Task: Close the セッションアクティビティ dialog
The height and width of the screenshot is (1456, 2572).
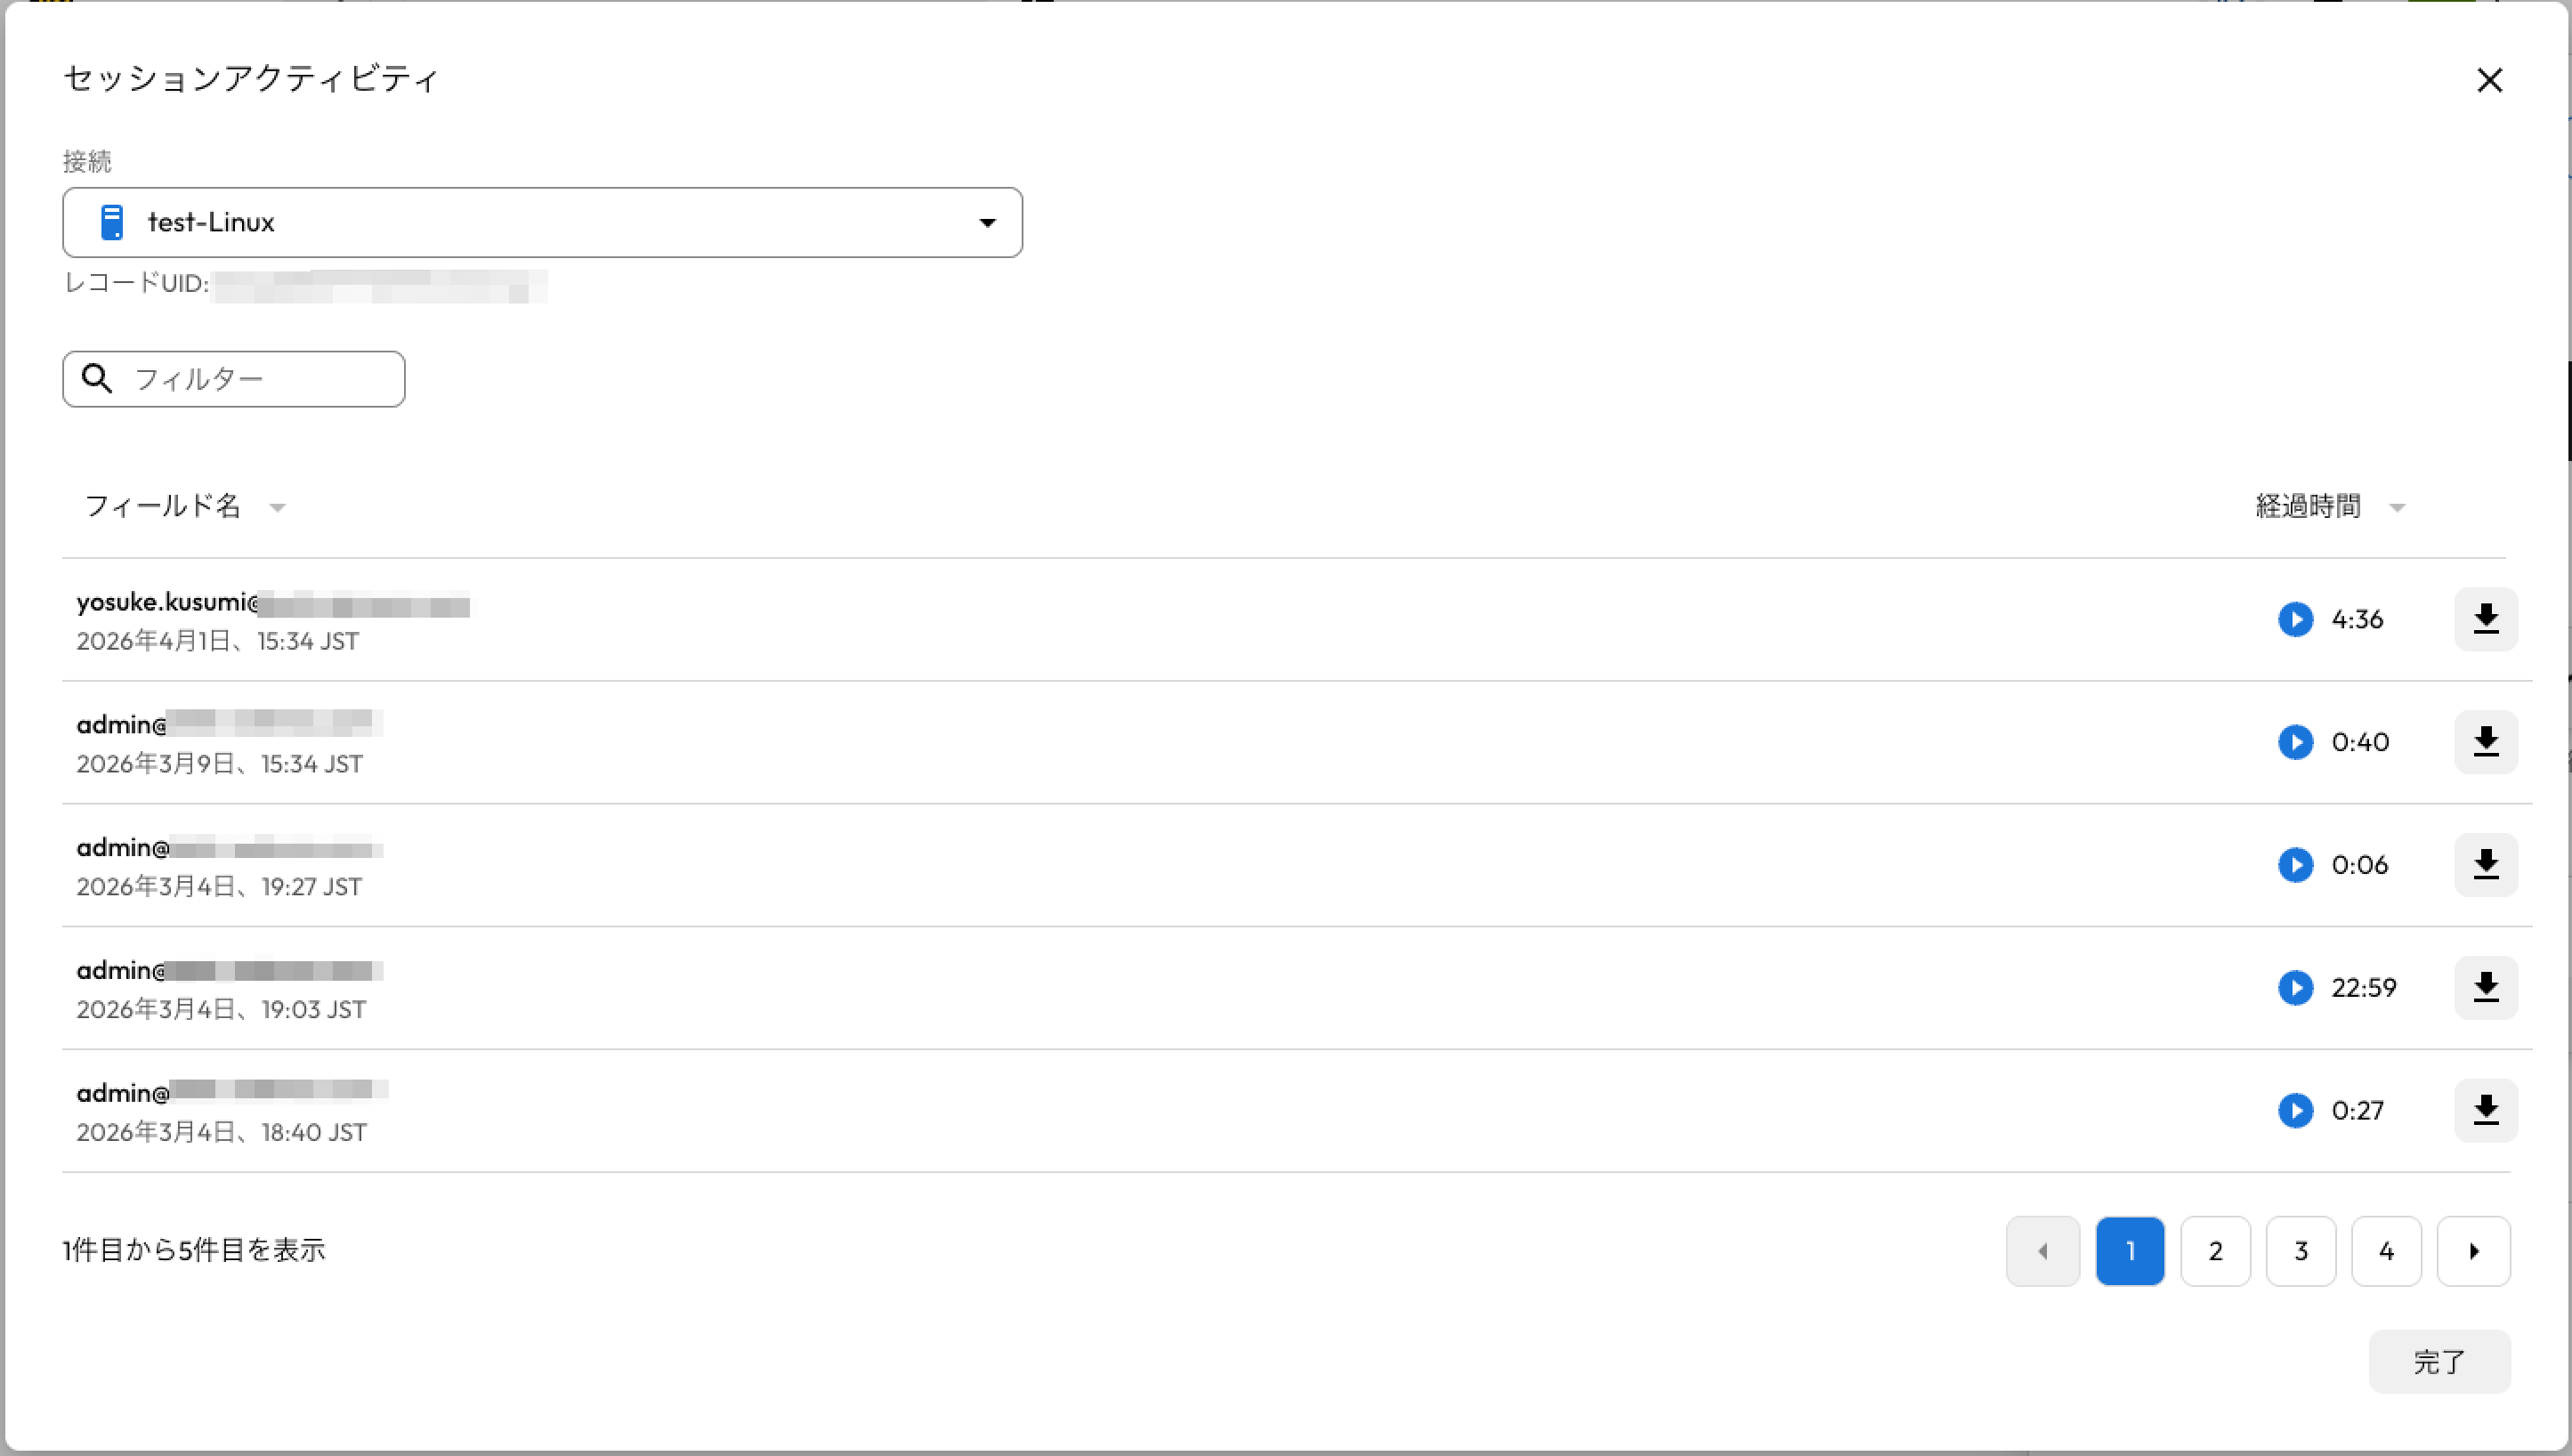Action: pyautogui.click(x=2489, y=80)
